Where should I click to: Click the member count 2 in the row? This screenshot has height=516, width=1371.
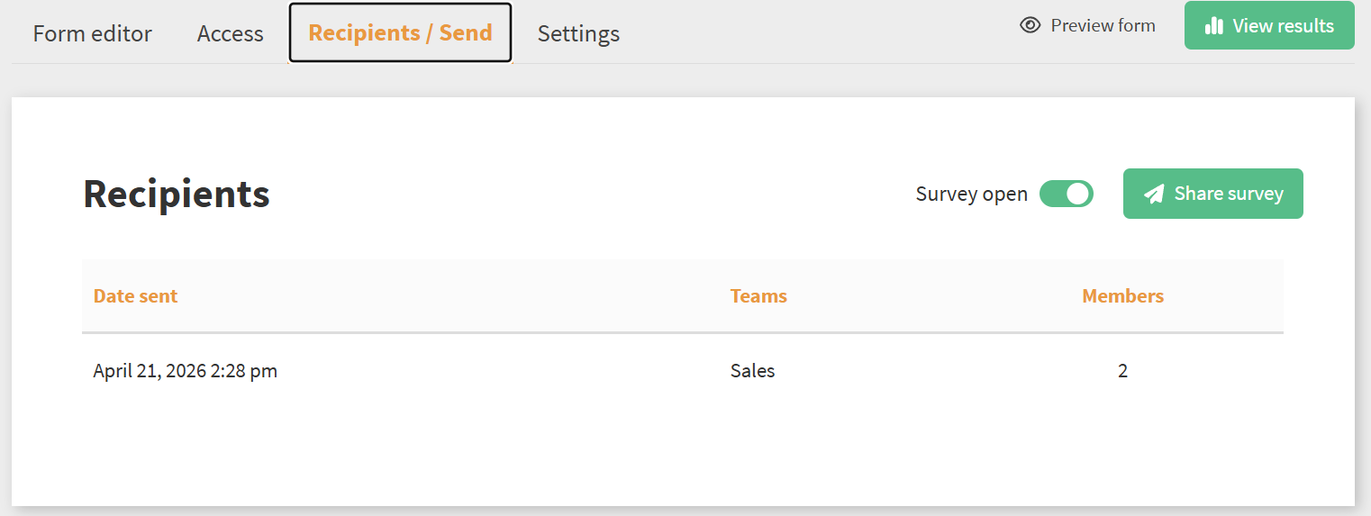[1122, 371]
